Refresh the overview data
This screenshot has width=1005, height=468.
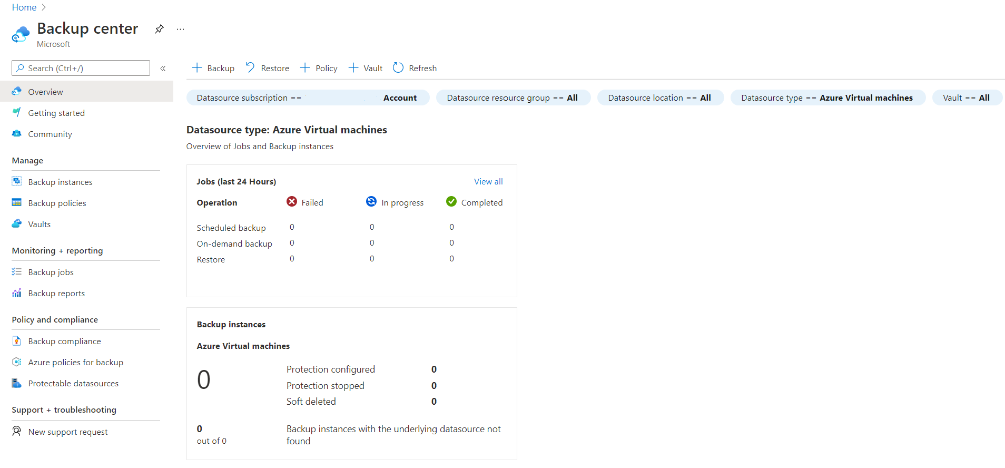click(415, 68)
